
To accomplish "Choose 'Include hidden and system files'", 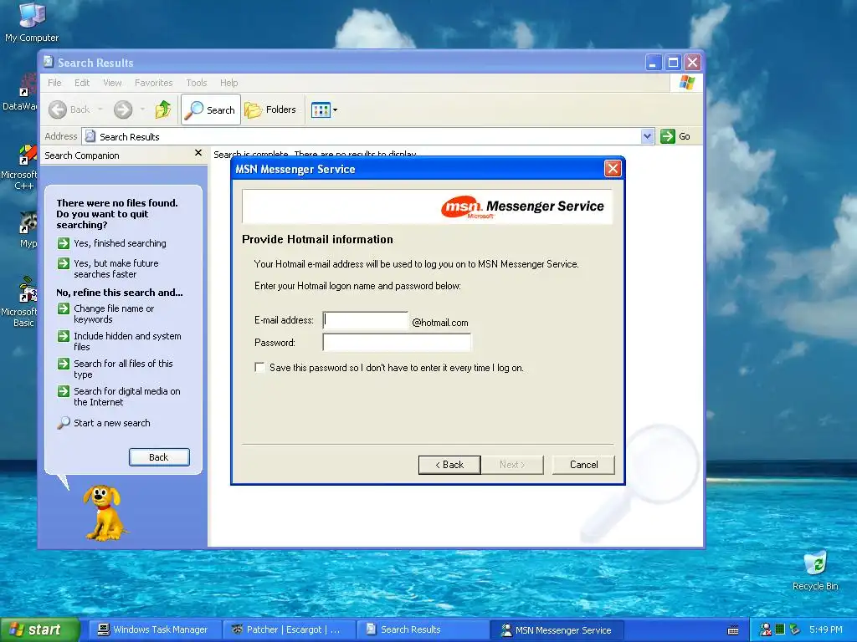I will click(119, 341).
